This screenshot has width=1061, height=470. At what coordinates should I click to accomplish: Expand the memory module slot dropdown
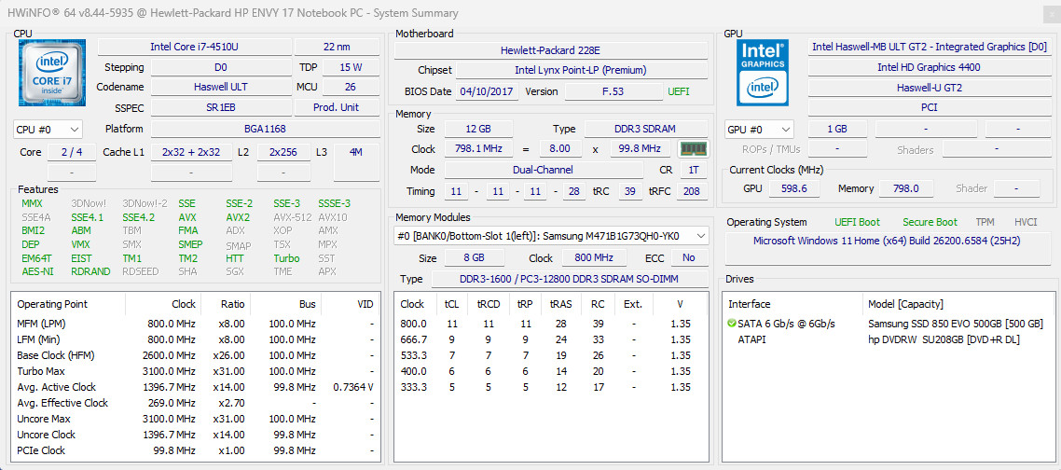click(551, 236)
